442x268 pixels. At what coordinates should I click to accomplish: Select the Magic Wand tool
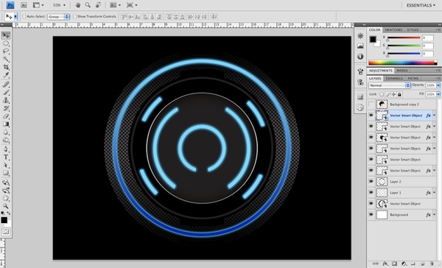(6, 59)
